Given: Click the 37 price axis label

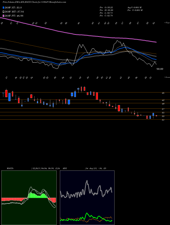Looking at the screenshot, I should [163, 109].
